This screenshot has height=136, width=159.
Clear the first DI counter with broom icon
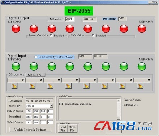coord(14,86)
